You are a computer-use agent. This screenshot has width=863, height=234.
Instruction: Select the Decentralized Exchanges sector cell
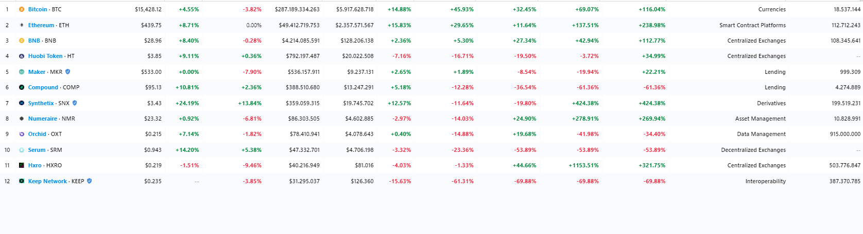click(x=753, y=150)
